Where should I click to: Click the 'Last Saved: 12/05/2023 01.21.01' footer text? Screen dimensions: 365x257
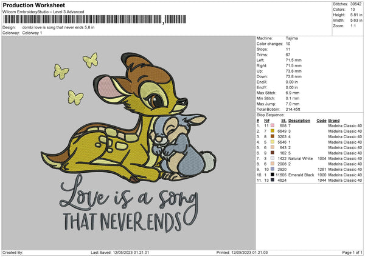point(120,252)
